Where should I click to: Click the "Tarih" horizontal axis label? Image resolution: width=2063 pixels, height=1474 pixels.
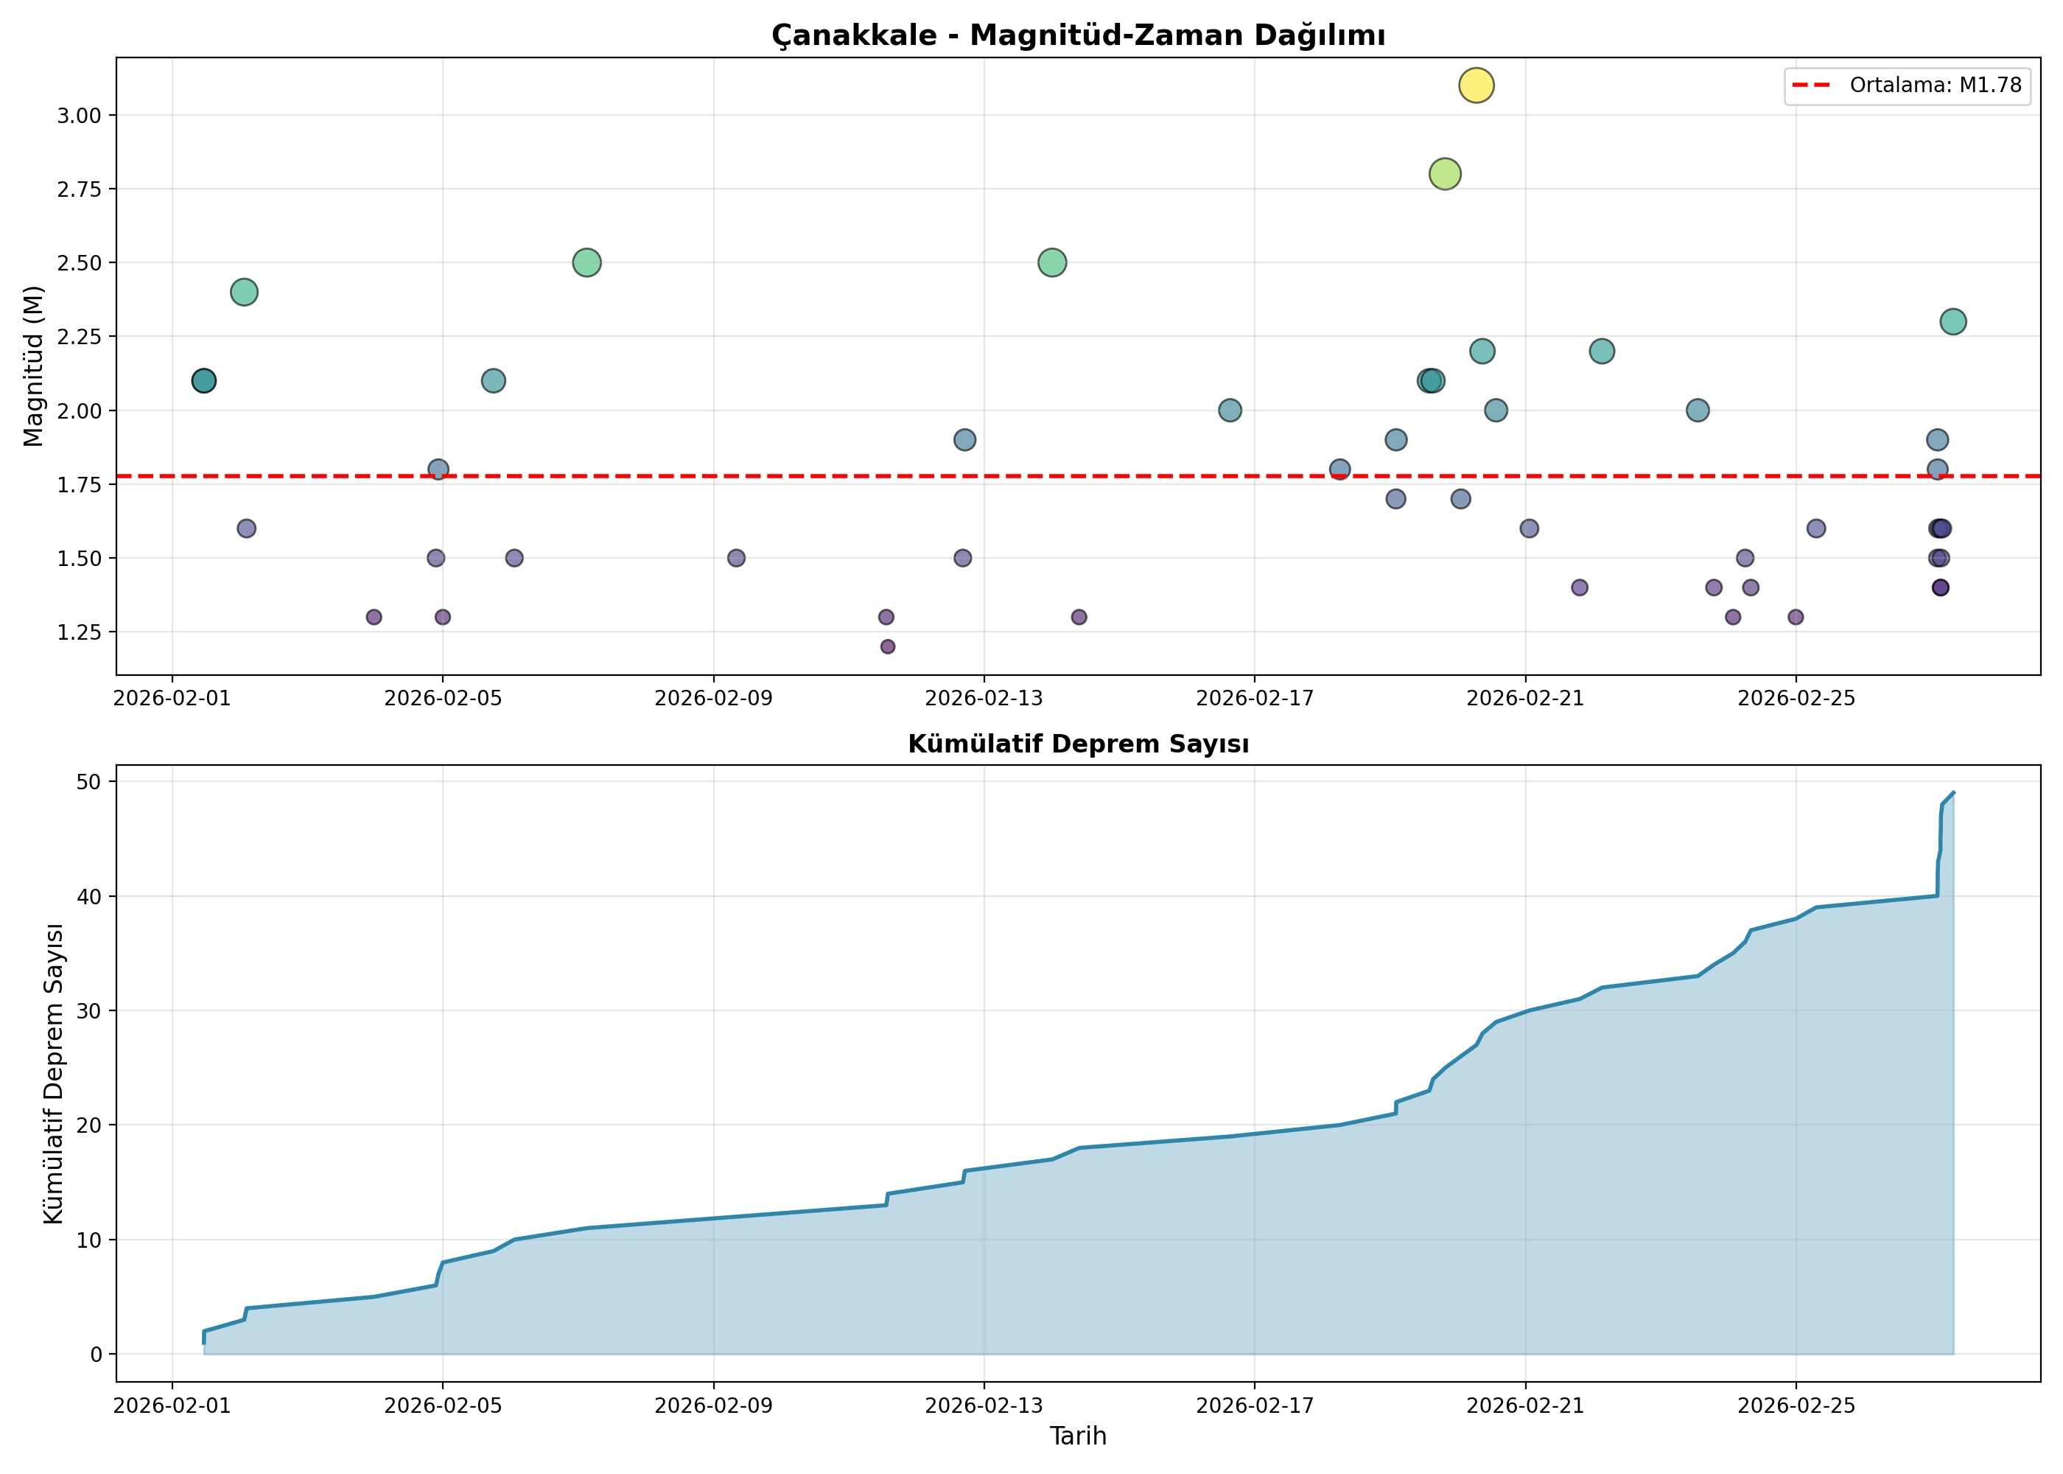coord(1078,1436)
